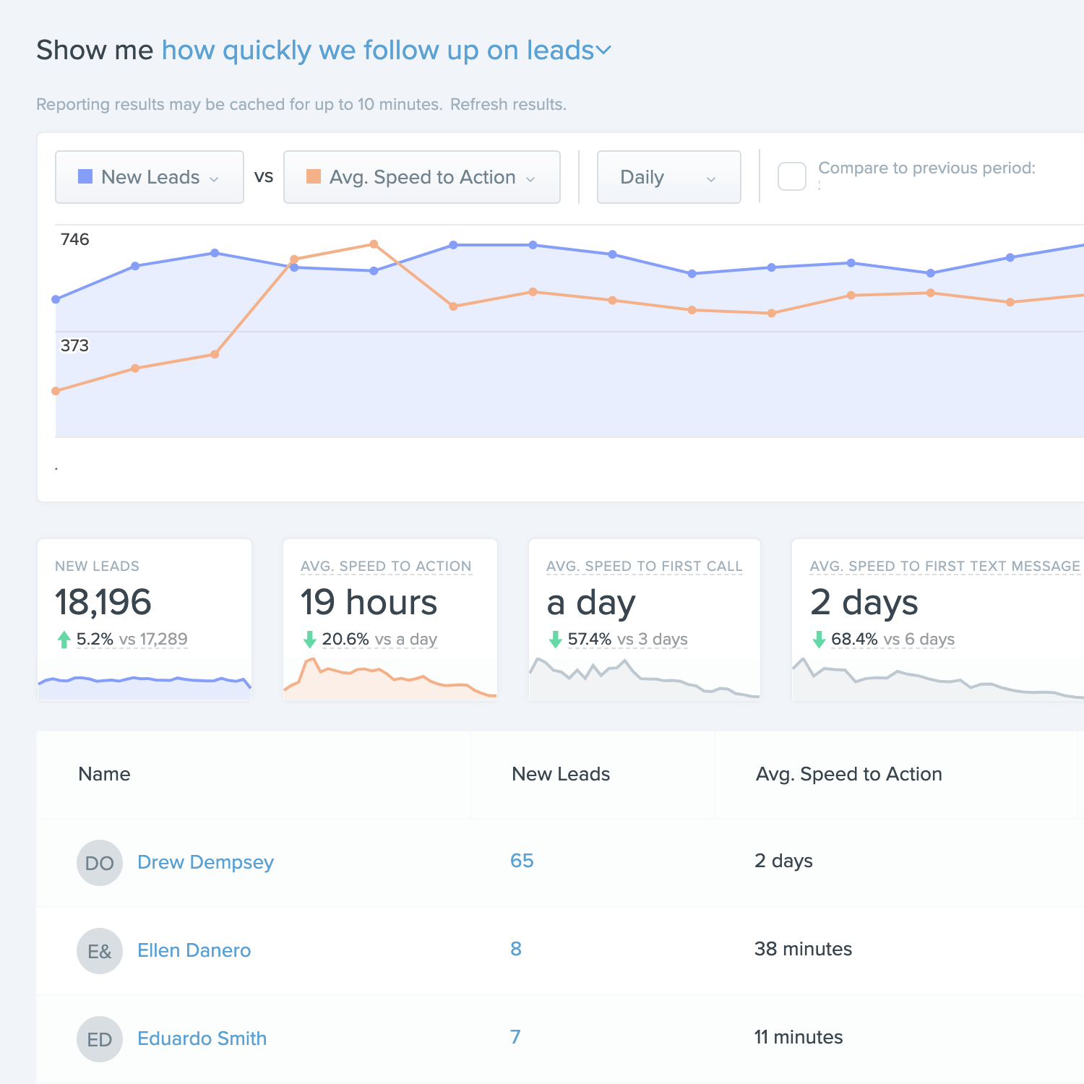Click the down arrow beside 68.4%
This screenshot has height=1084, width=1084.
(819, 640)
